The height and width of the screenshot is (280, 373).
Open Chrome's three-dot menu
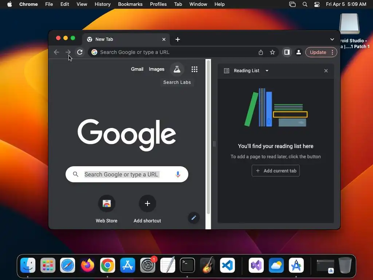tap(332, 52)
